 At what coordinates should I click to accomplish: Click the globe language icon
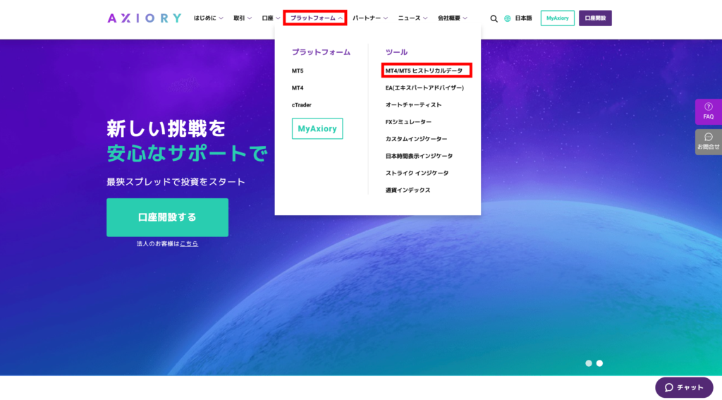click(x=508, y=18)
